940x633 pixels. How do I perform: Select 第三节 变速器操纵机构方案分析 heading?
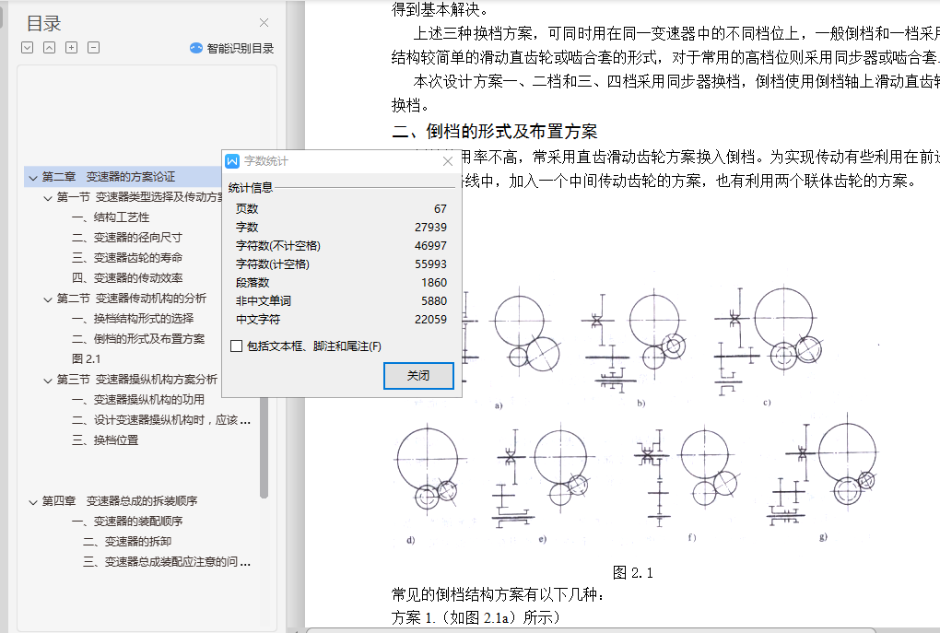136,380
